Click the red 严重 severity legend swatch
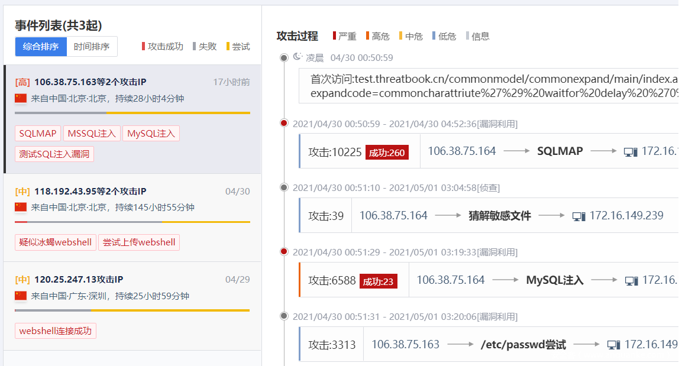The height and width of the screenshot is (366, 679). (335, 36)
